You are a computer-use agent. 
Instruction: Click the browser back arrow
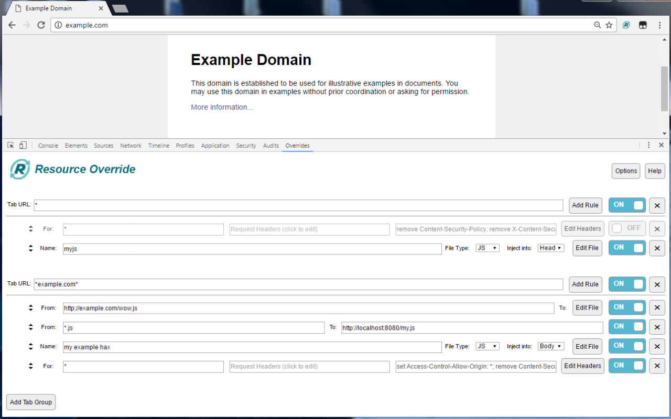[12, 25]
